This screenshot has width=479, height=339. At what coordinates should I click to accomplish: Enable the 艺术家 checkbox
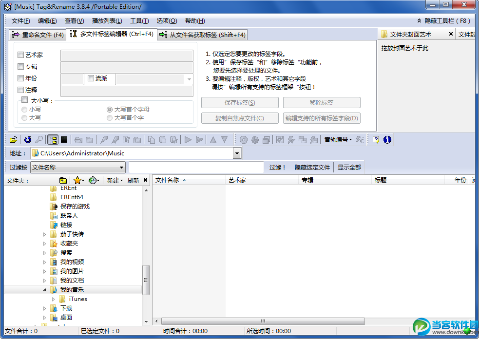21,55
